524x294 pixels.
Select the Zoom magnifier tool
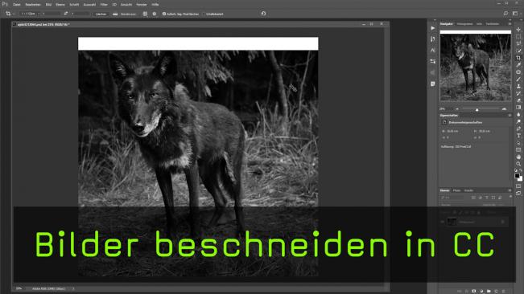pos(518,164)
